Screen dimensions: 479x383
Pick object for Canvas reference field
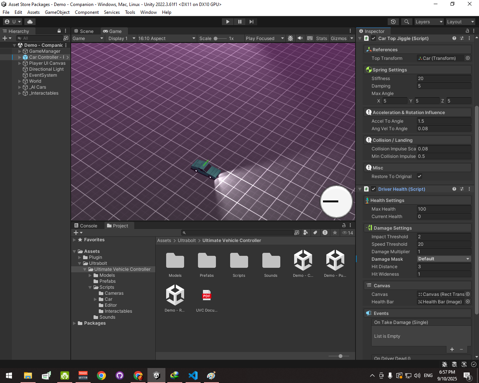(x=468, y=294)
